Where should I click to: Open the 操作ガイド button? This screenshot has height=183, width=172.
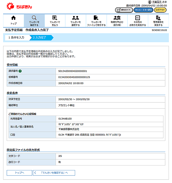[x=124, y=10]
